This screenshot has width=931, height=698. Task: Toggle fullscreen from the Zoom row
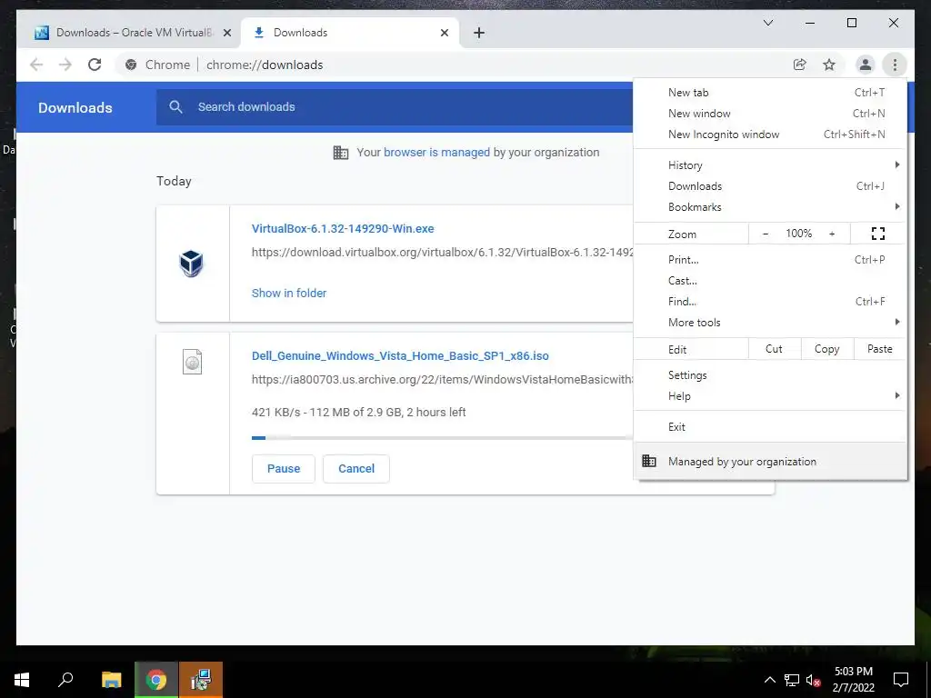(x=877, y=234)
